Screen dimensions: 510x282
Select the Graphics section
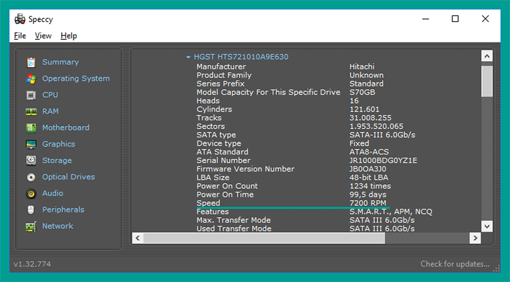[59, 144]
